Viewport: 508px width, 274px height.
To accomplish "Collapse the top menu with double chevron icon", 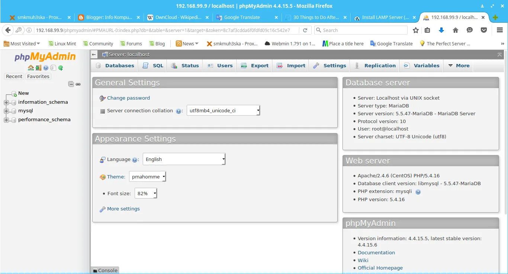I will tap(499, 55).
